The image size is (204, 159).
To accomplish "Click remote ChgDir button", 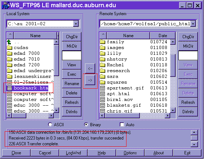I will pyautogui.click(x=188, y=37).
